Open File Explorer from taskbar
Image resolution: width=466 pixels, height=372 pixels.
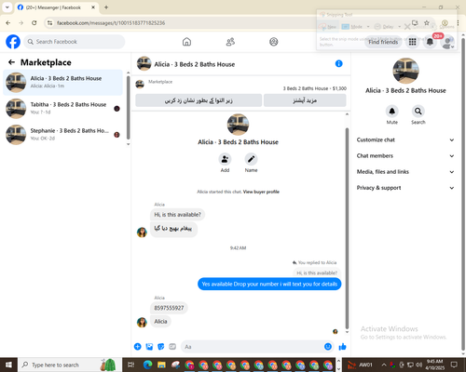161,365
